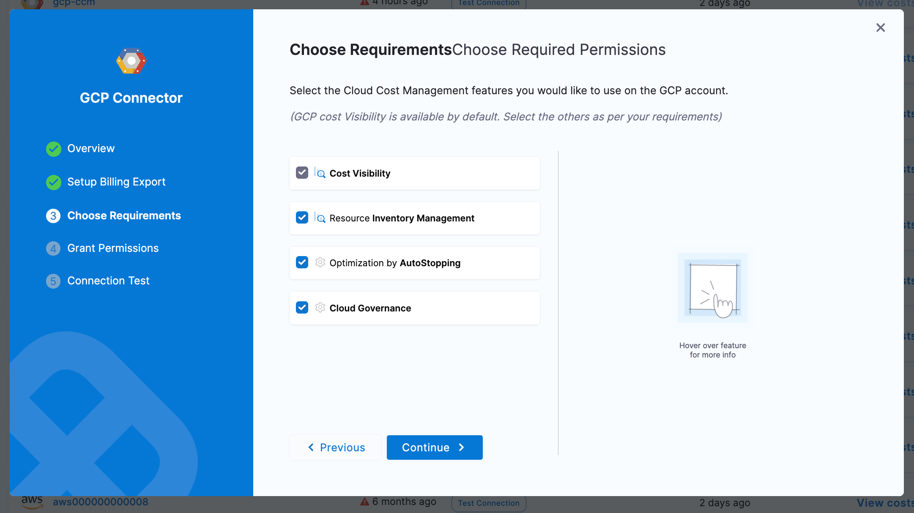The height and width of the screenshot is (513, 914).
Task: Go to Grant Permissions step
Action: click(x=113, y=248)
